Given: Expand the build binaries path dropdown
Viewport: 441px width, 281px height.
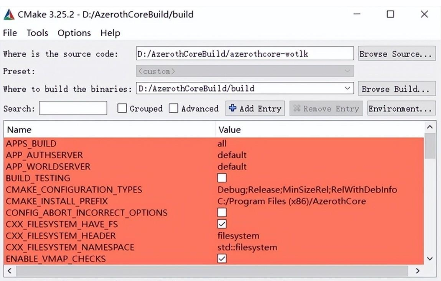Looking at the screenshot, I should tap(348, 89).
